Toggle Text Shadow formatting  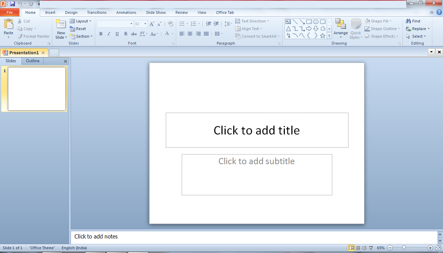tap(125, 34)
